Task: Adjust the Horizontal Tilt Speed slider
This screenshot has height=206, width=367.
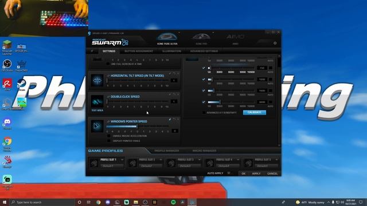Action: (138, 81)
